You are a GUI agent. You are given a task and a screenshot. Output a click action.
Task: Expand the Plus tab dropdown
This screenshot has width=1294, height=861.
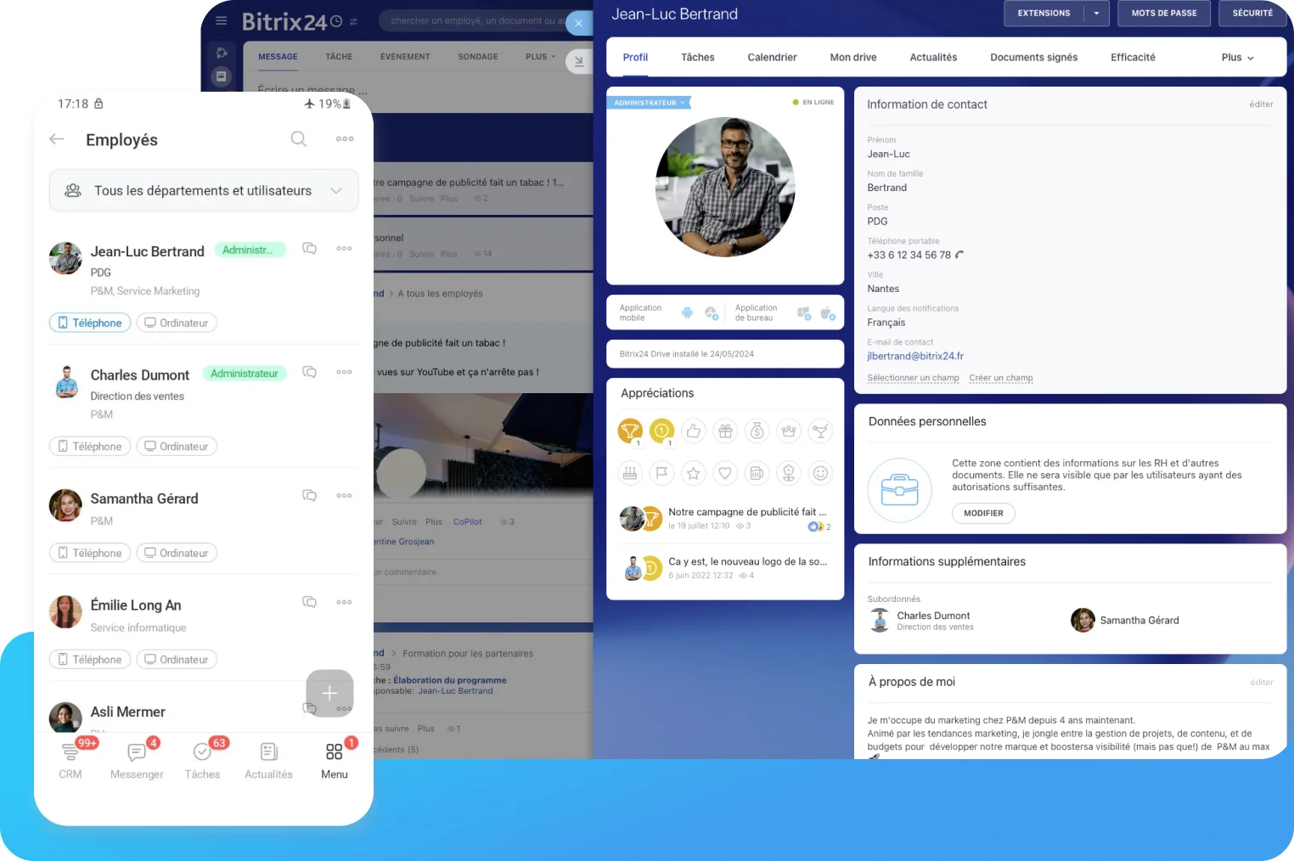click(x=1235, y=57)
